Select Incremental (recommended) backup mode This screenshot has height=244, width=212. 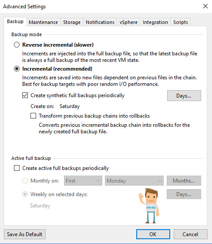coord(17,69)
